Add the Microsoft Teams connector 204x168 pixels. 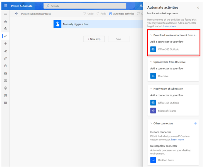(x=163, y=111)
